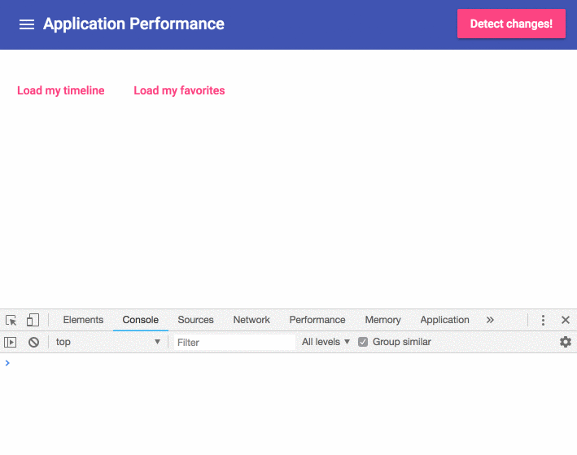The image size is (577, 455).
Task: Open the hamburger navigation menu
Action: [27, 24]
